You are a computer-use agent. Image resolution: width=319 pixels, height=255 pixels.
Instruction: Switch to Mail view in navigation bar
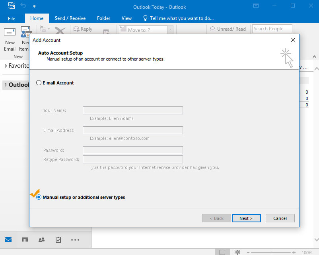[8, 239]
